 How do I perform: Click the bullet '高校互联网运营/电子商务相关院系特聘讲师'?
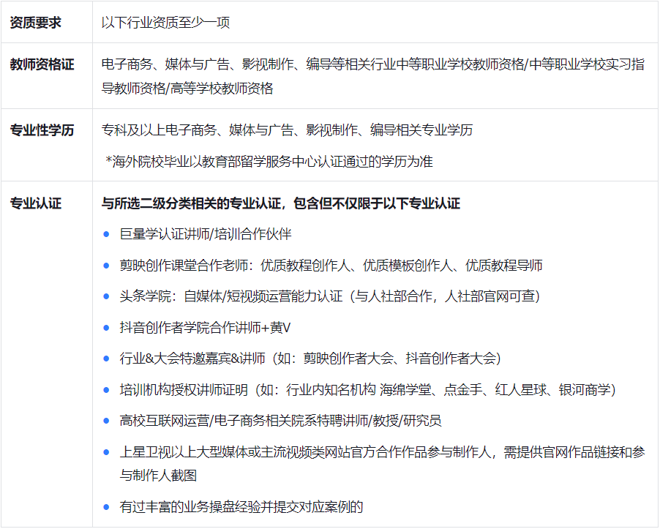281,421
